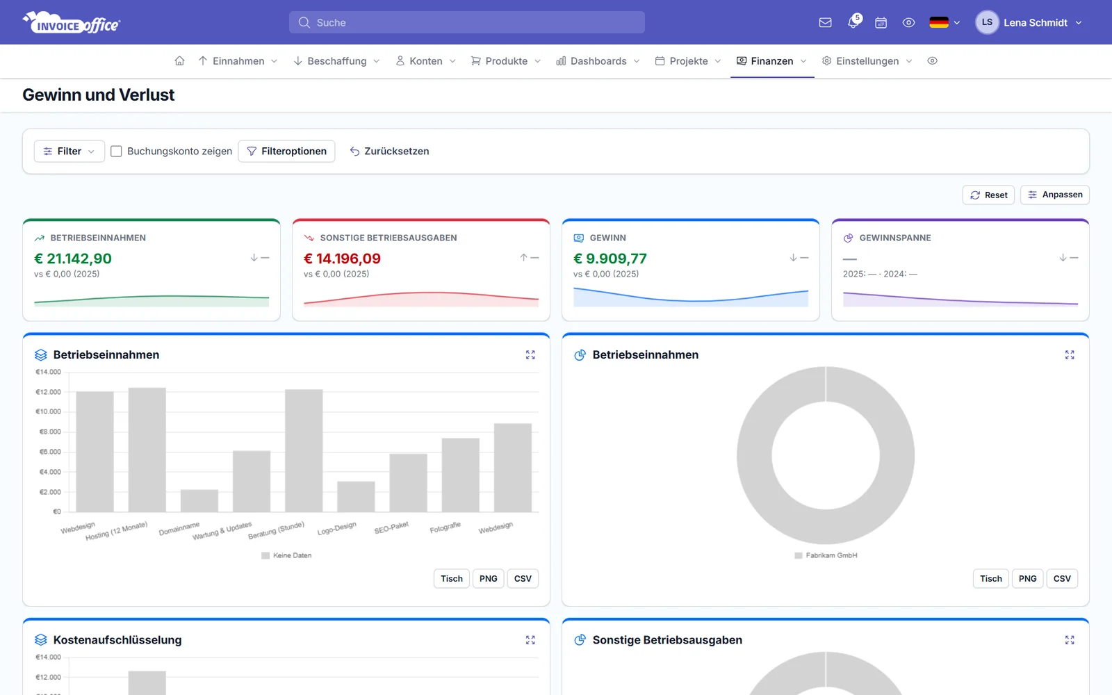This screenshot has height=695, width=1112.
Task: Click Zurücksetzen to reset filters
Action: (389, 151)
